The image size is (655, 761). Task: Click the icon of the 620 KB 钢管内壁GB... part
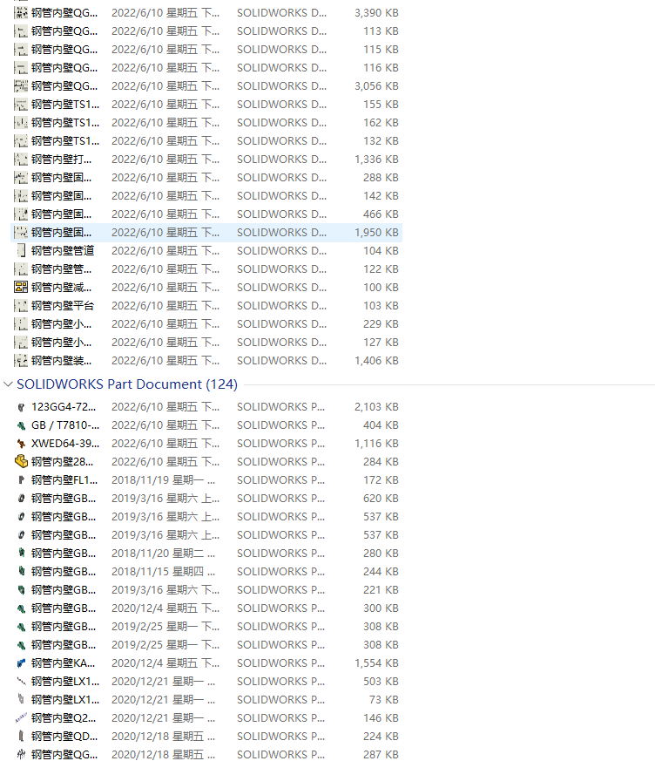pyautogui.click(x=21, y=499)
